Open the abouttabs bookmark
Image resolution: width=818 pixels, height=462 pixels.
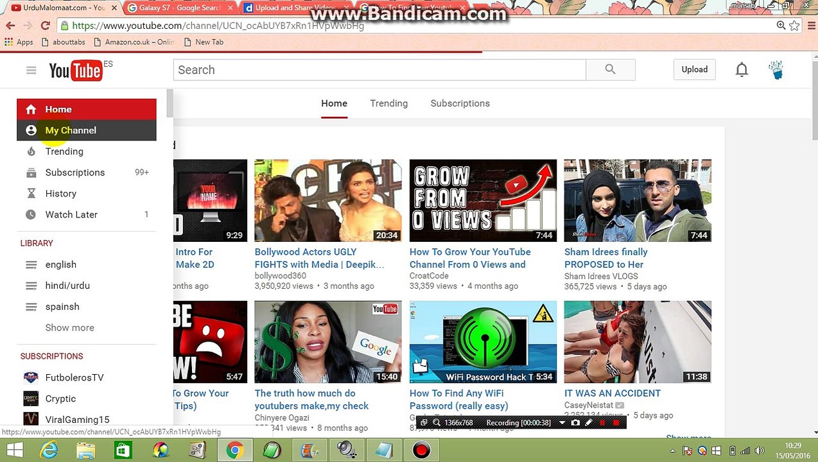tap(63, 42)
